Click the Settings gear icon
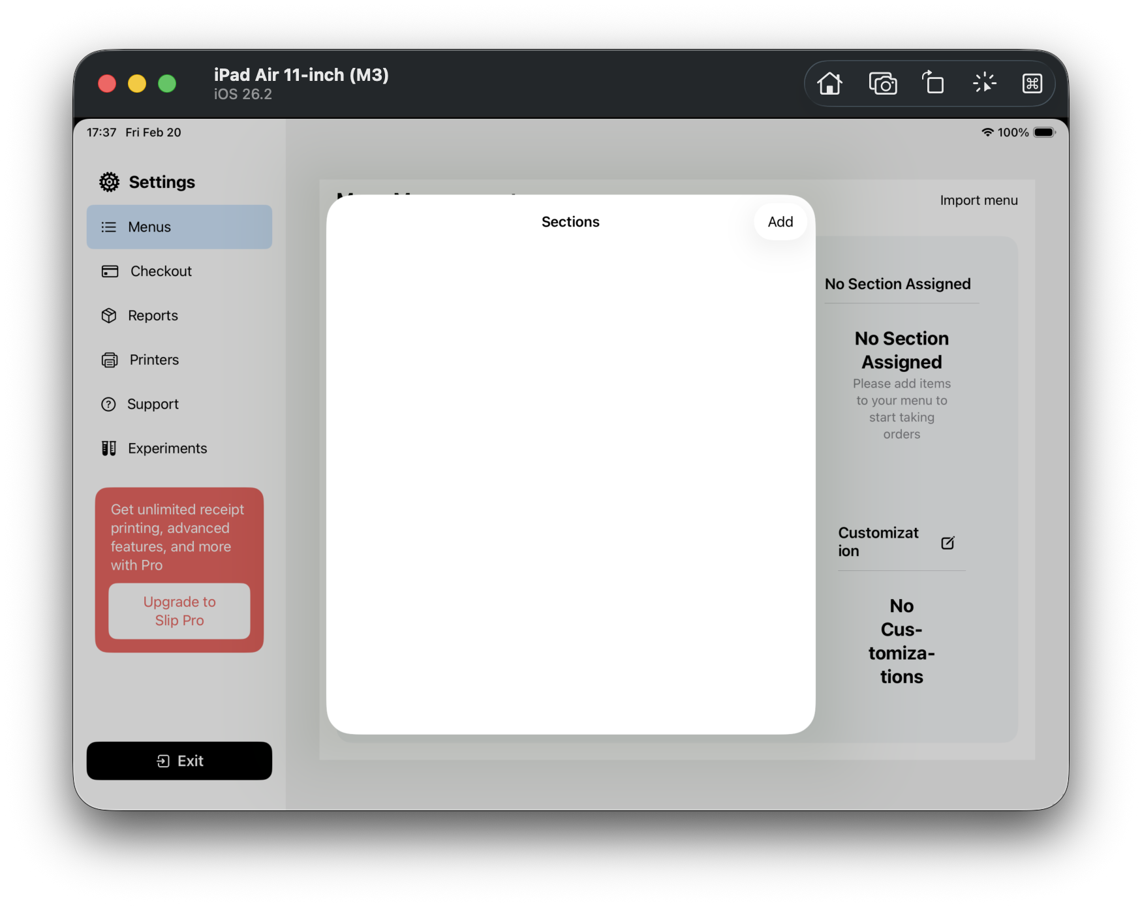Screen dimensions: 1142x907 pyautogui.click(x=109, y=182)
